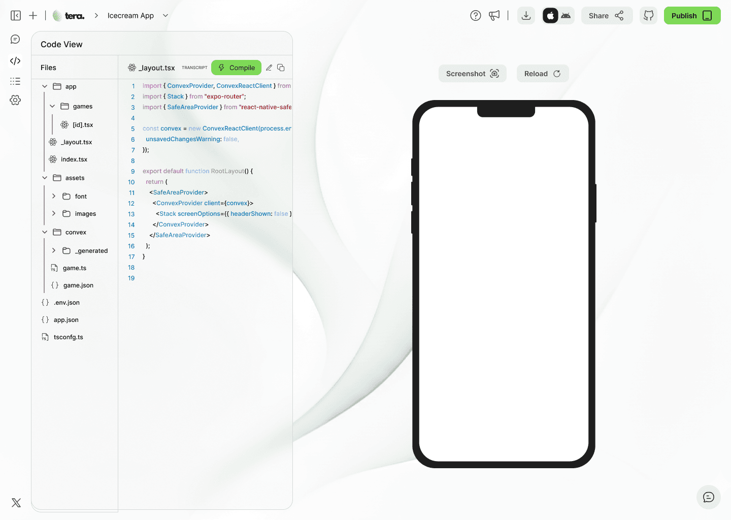The width and height of the screenshot is (731, 520).
Task: Click the device icon in Publish button
Action: click(x=707, y=16)
